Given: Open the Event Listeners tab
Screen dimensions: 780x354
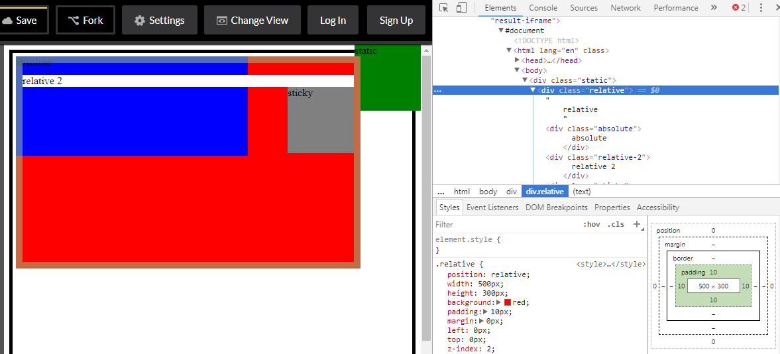Looking at the screenshot, I should click(x=492, y=207).
